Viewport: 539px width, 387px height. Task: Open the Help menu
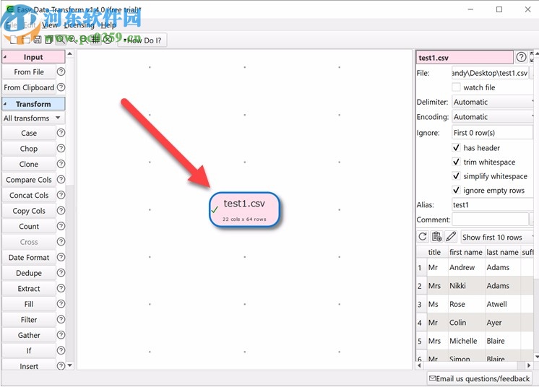click(108, 25)
